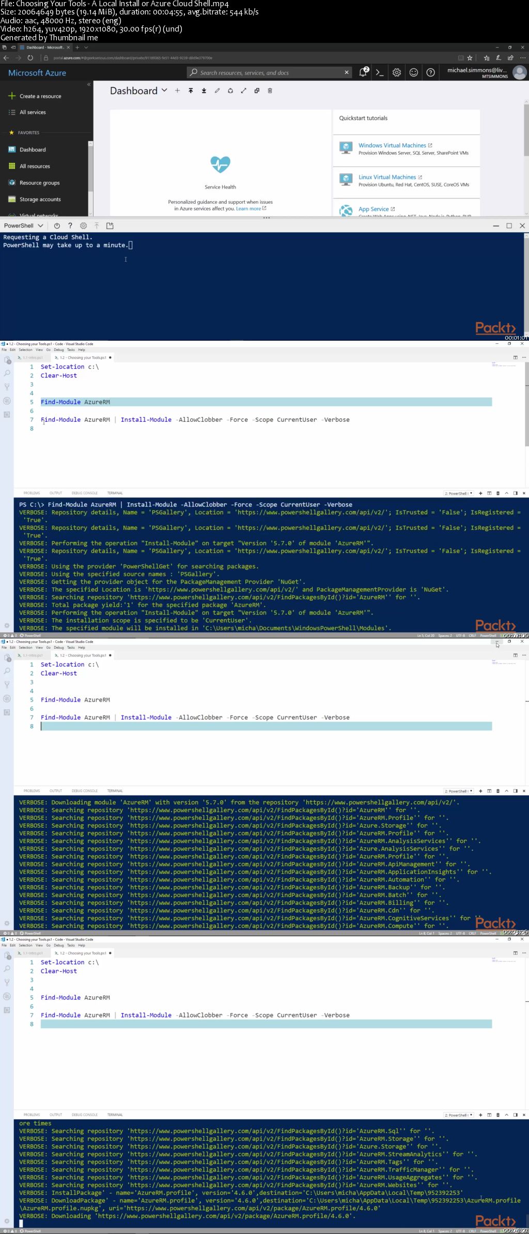Minimize the Cloud Shell pane
The image size is (529, 1234).
(x=496, y=226)
